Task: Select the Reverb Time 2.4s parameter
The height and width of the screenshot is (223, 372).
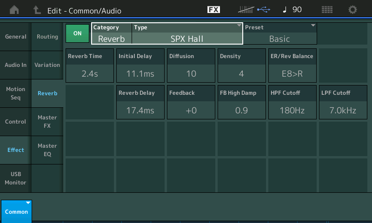Action: pyautogui.click(x=90, y=66)
